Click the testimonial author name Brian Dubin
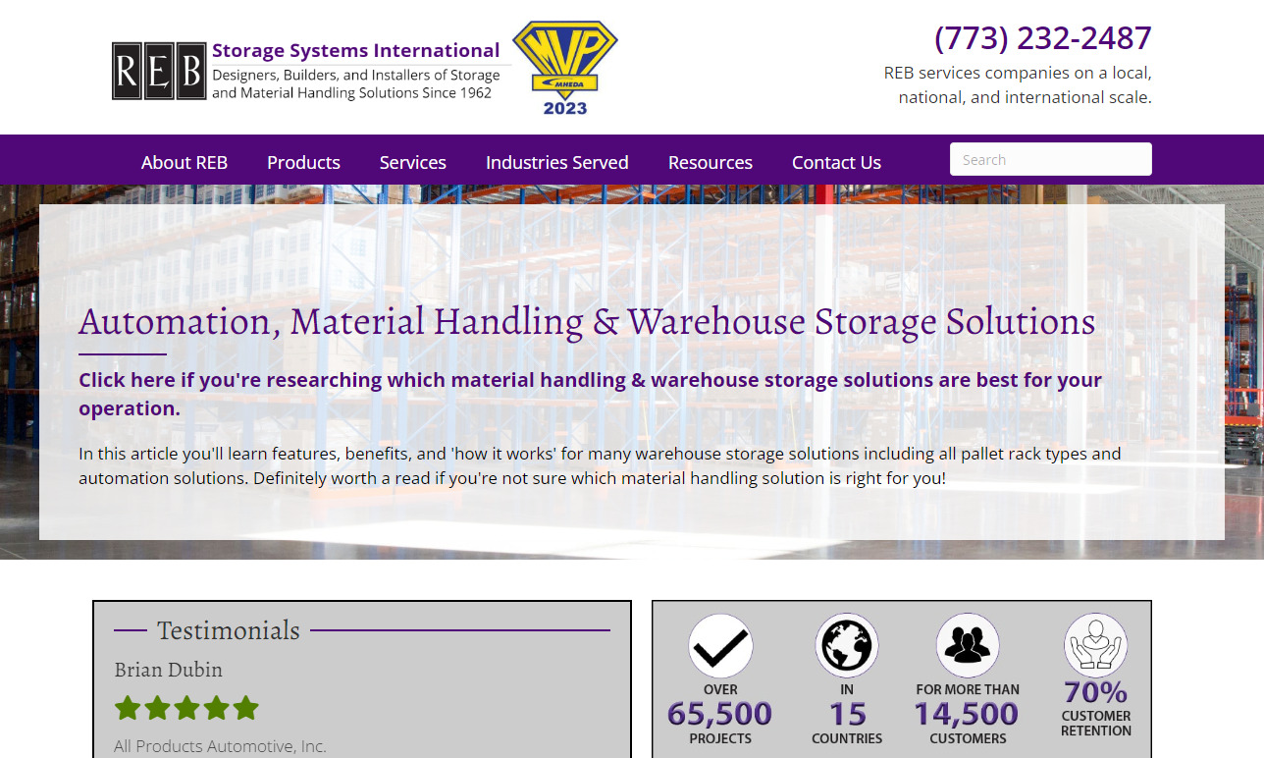Screen dimensions: 1264x758 coord(168,670)
